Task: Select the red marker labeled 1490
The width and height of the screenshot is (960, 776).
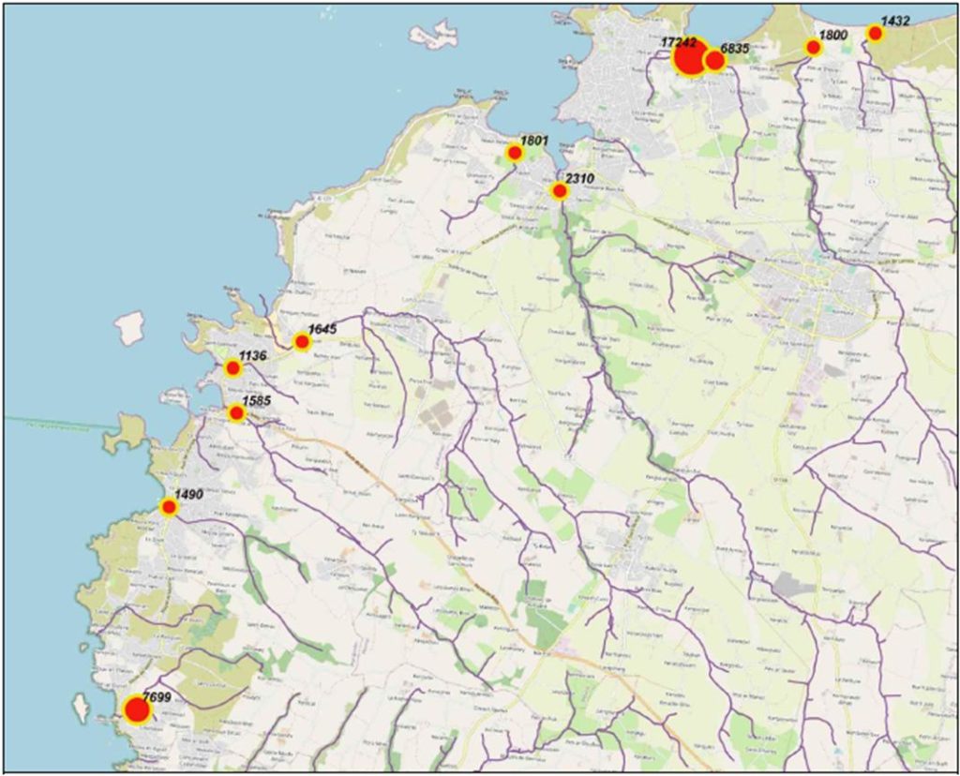Action: (x=169, y=507)
